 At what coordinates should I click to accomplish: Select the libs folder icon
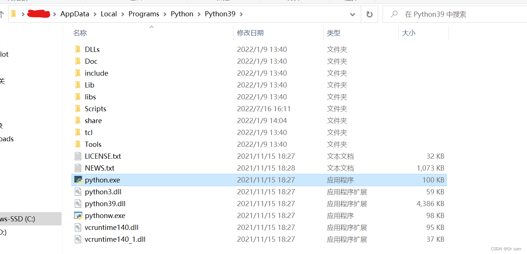click(x=78, y=97)
